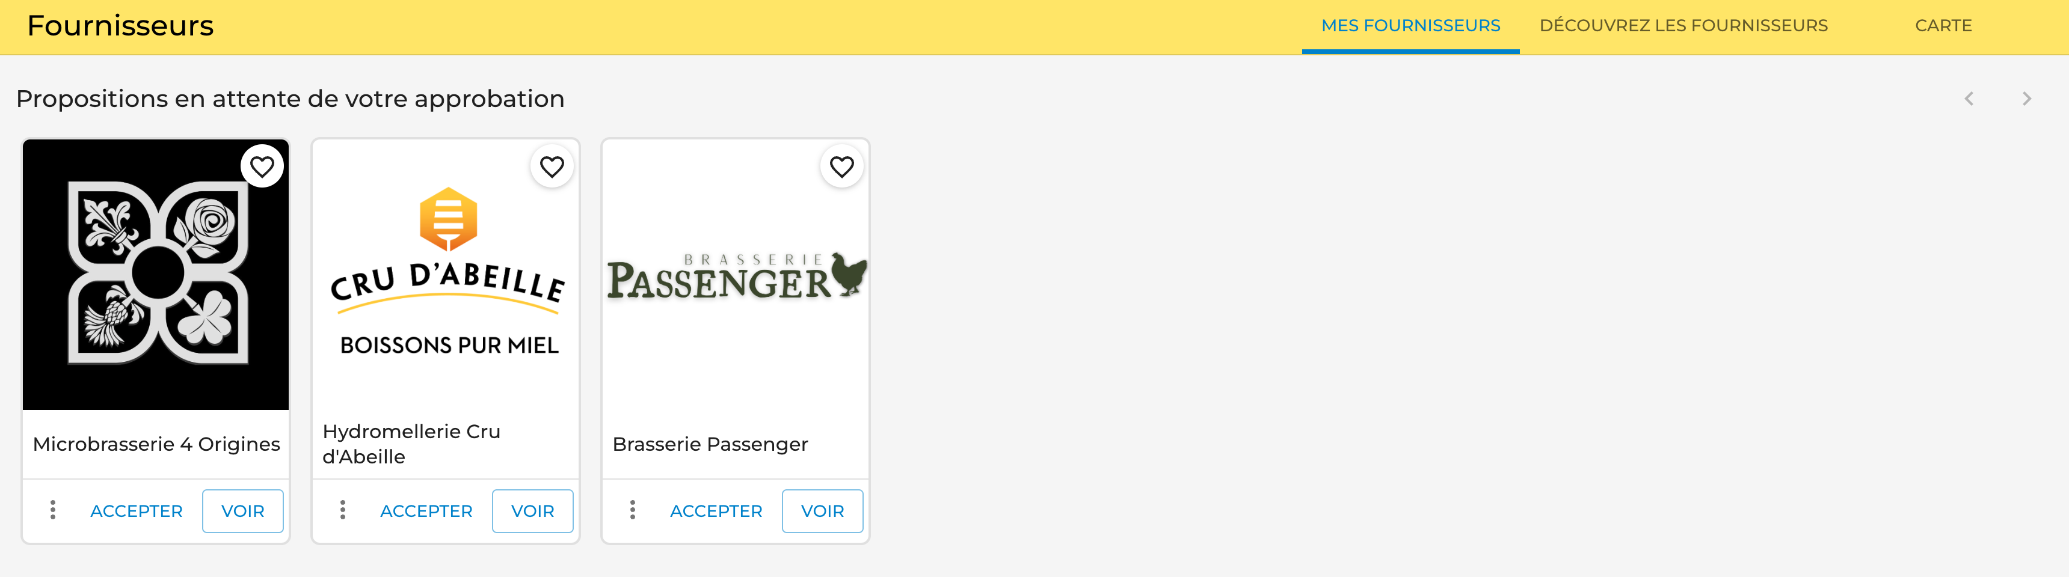Go to next propositions with right chevron

click(x=2026, y=99)
